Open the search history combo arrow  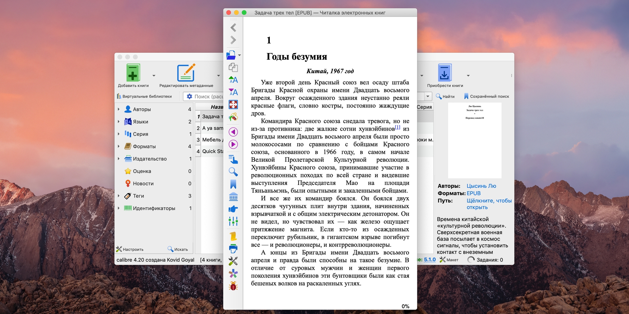[x=428, y=96]
